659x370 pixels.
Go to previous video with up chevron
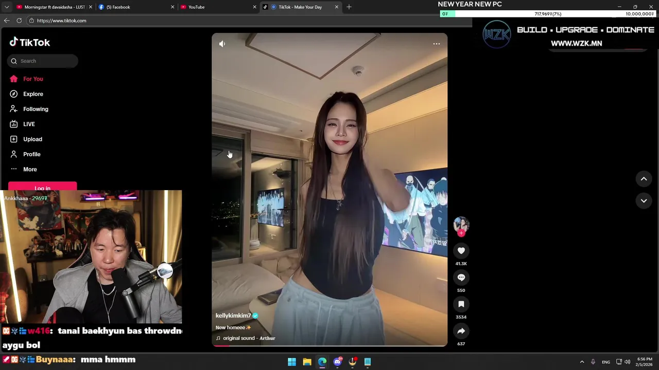coord(644,179)
